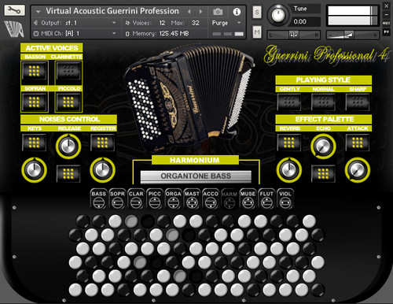
Task: Click the volume slider in header
Action: [352, 35]
